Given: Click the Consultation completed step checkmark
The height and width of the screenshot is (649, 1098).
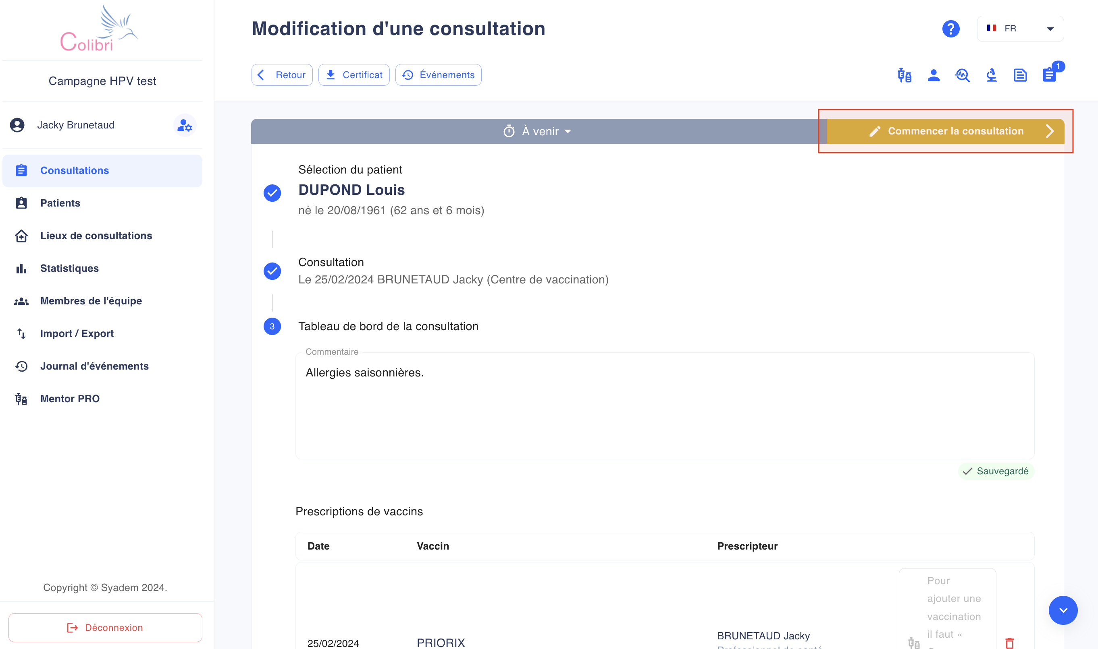Looking at the screenshot, I should (x=272, y=271).
